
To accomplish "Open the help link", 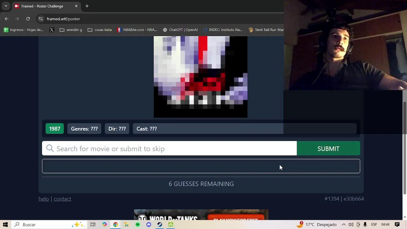I will [44, 199].
